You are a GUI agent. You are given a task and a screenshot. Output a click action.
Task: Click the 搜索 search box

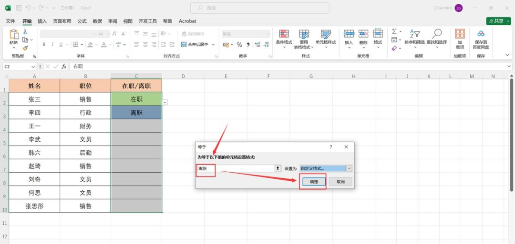(260, 8)
